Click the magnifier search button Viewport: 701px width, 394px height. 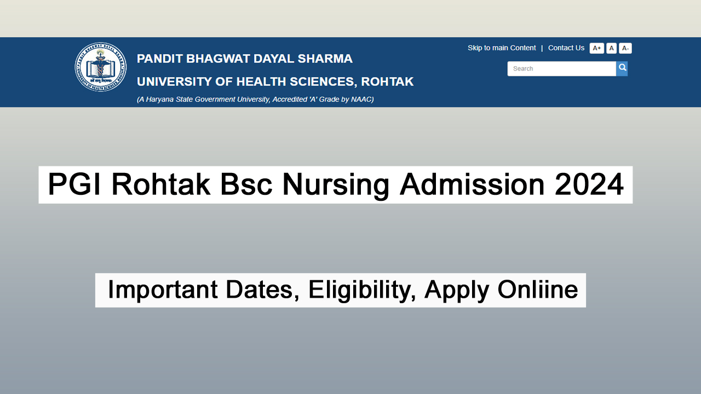click(x=622, y=68)
